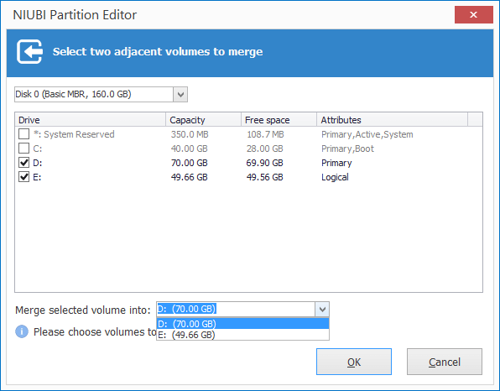
Task: Uncheck the D: drive checkbox
Action: click(x=24, y=163)
